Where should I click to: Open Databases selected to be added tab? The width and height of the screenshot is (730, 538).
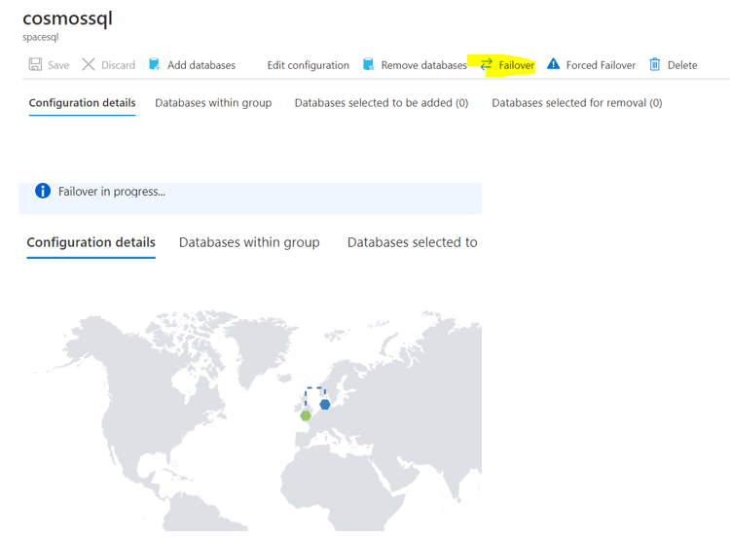point(381,103)
